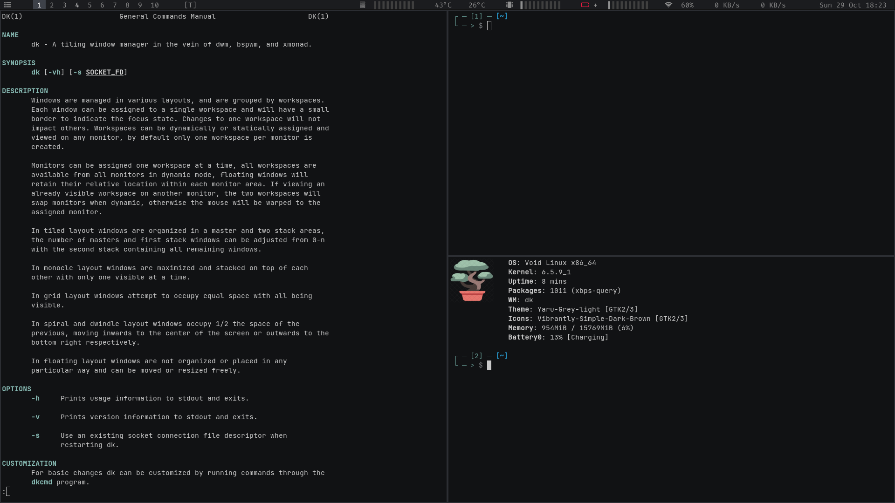Click the bold dkcmd program name

41,482
